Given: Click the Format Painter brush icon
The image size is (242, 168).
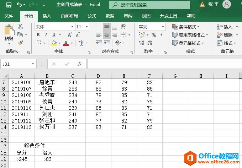Looking at the screenshot, I should pos(20,43).
